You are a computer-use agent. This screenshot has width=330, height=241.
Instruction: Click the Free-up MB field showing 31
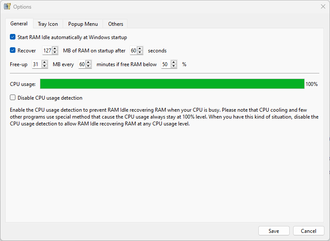pyautogui.click(x=37, y=64)
